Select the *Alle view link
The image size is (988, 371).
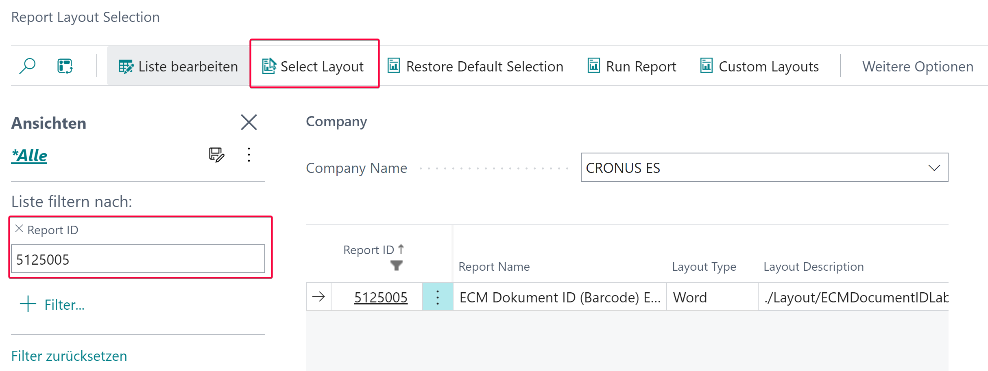pyautogui.click(x=29, y=155)
